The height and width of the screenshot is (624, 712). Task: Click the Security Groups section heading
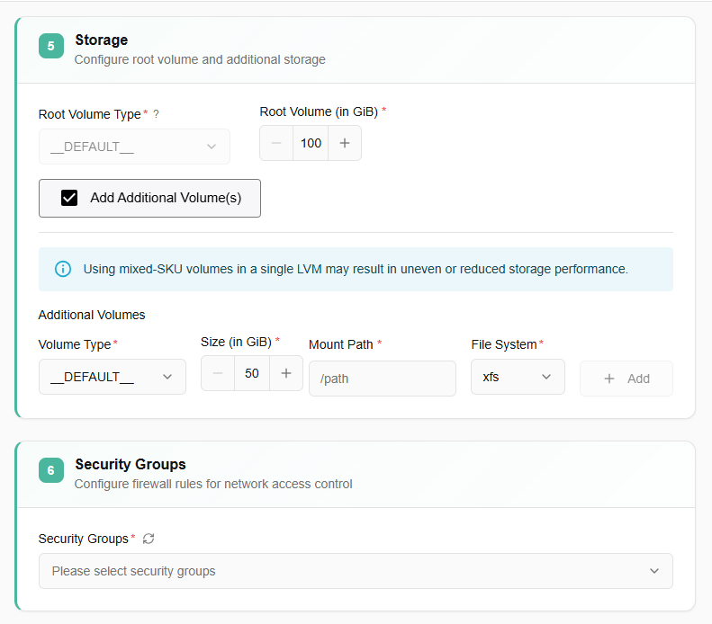(x=131, y=464)
